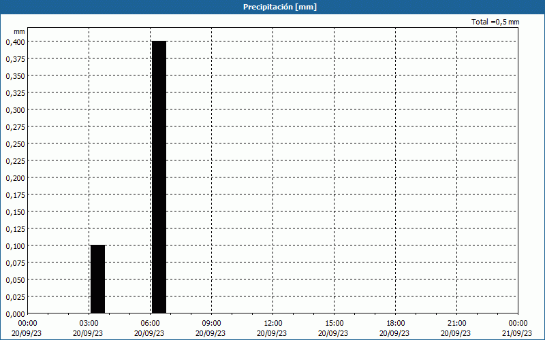Click the 0,200 y-axis value
This screenshot has width=545, height=340.
(x=16, y=178)
